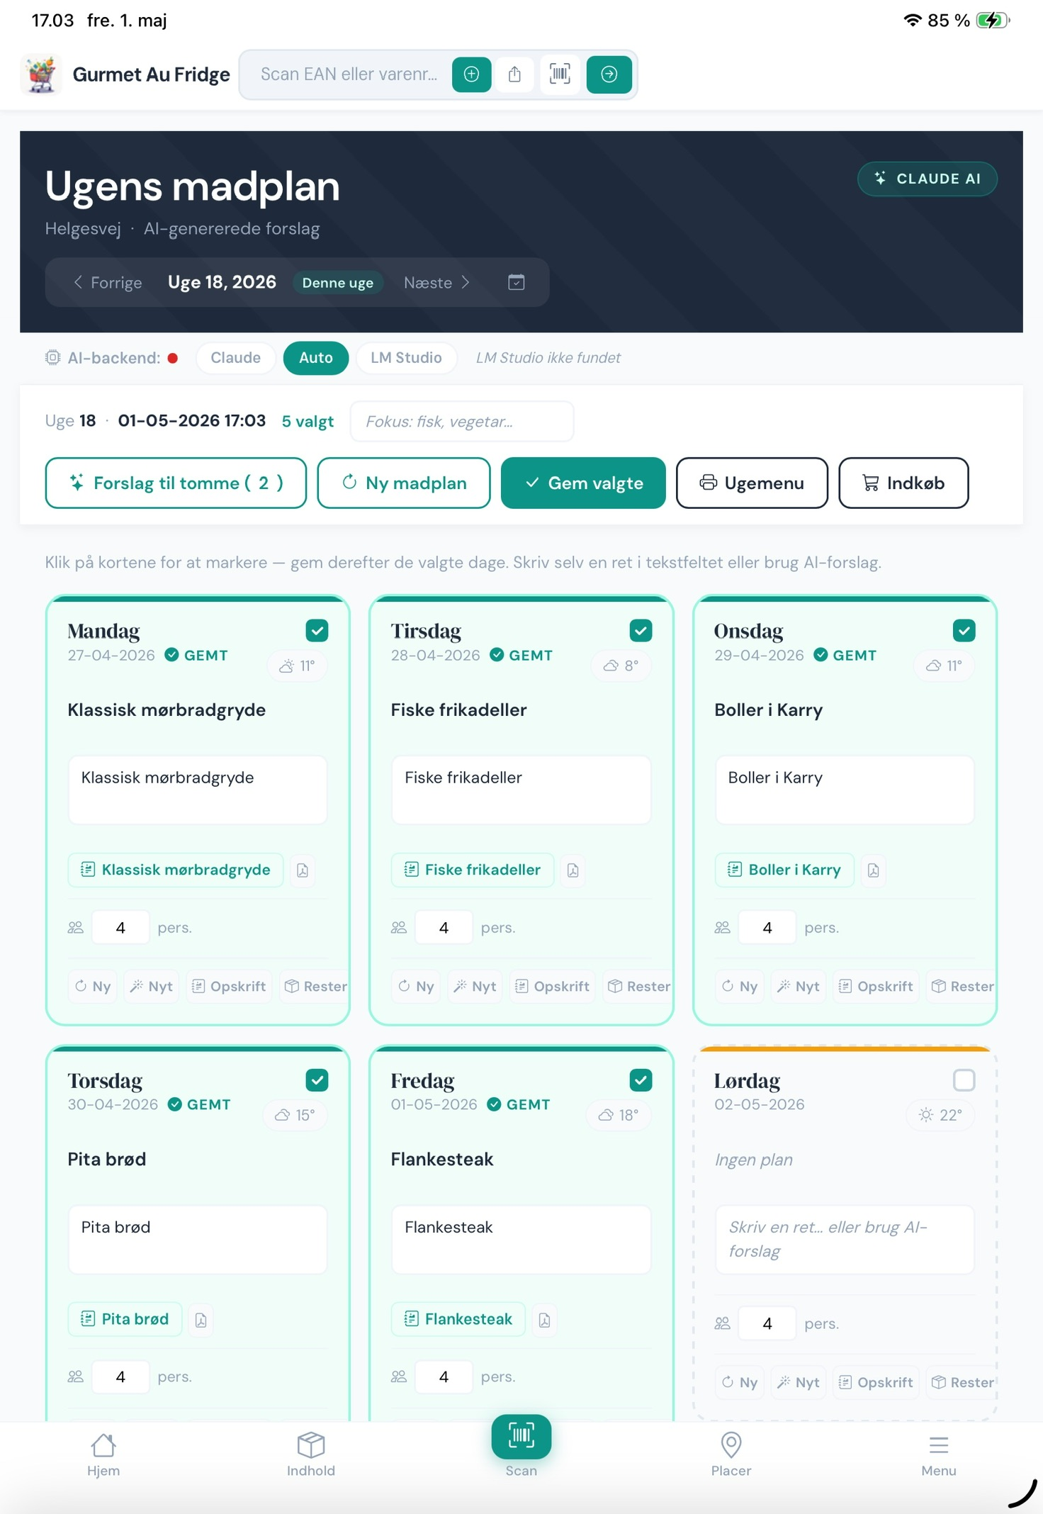Open Fiske frikadeller recipe link
Viewport: 1043px width, 1514px height.
tap(473, 870)
